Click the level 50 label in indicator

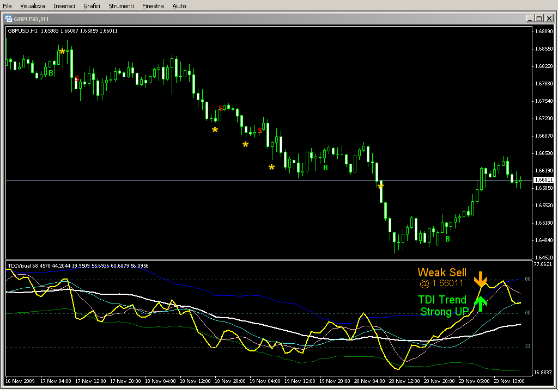point(527,313)
